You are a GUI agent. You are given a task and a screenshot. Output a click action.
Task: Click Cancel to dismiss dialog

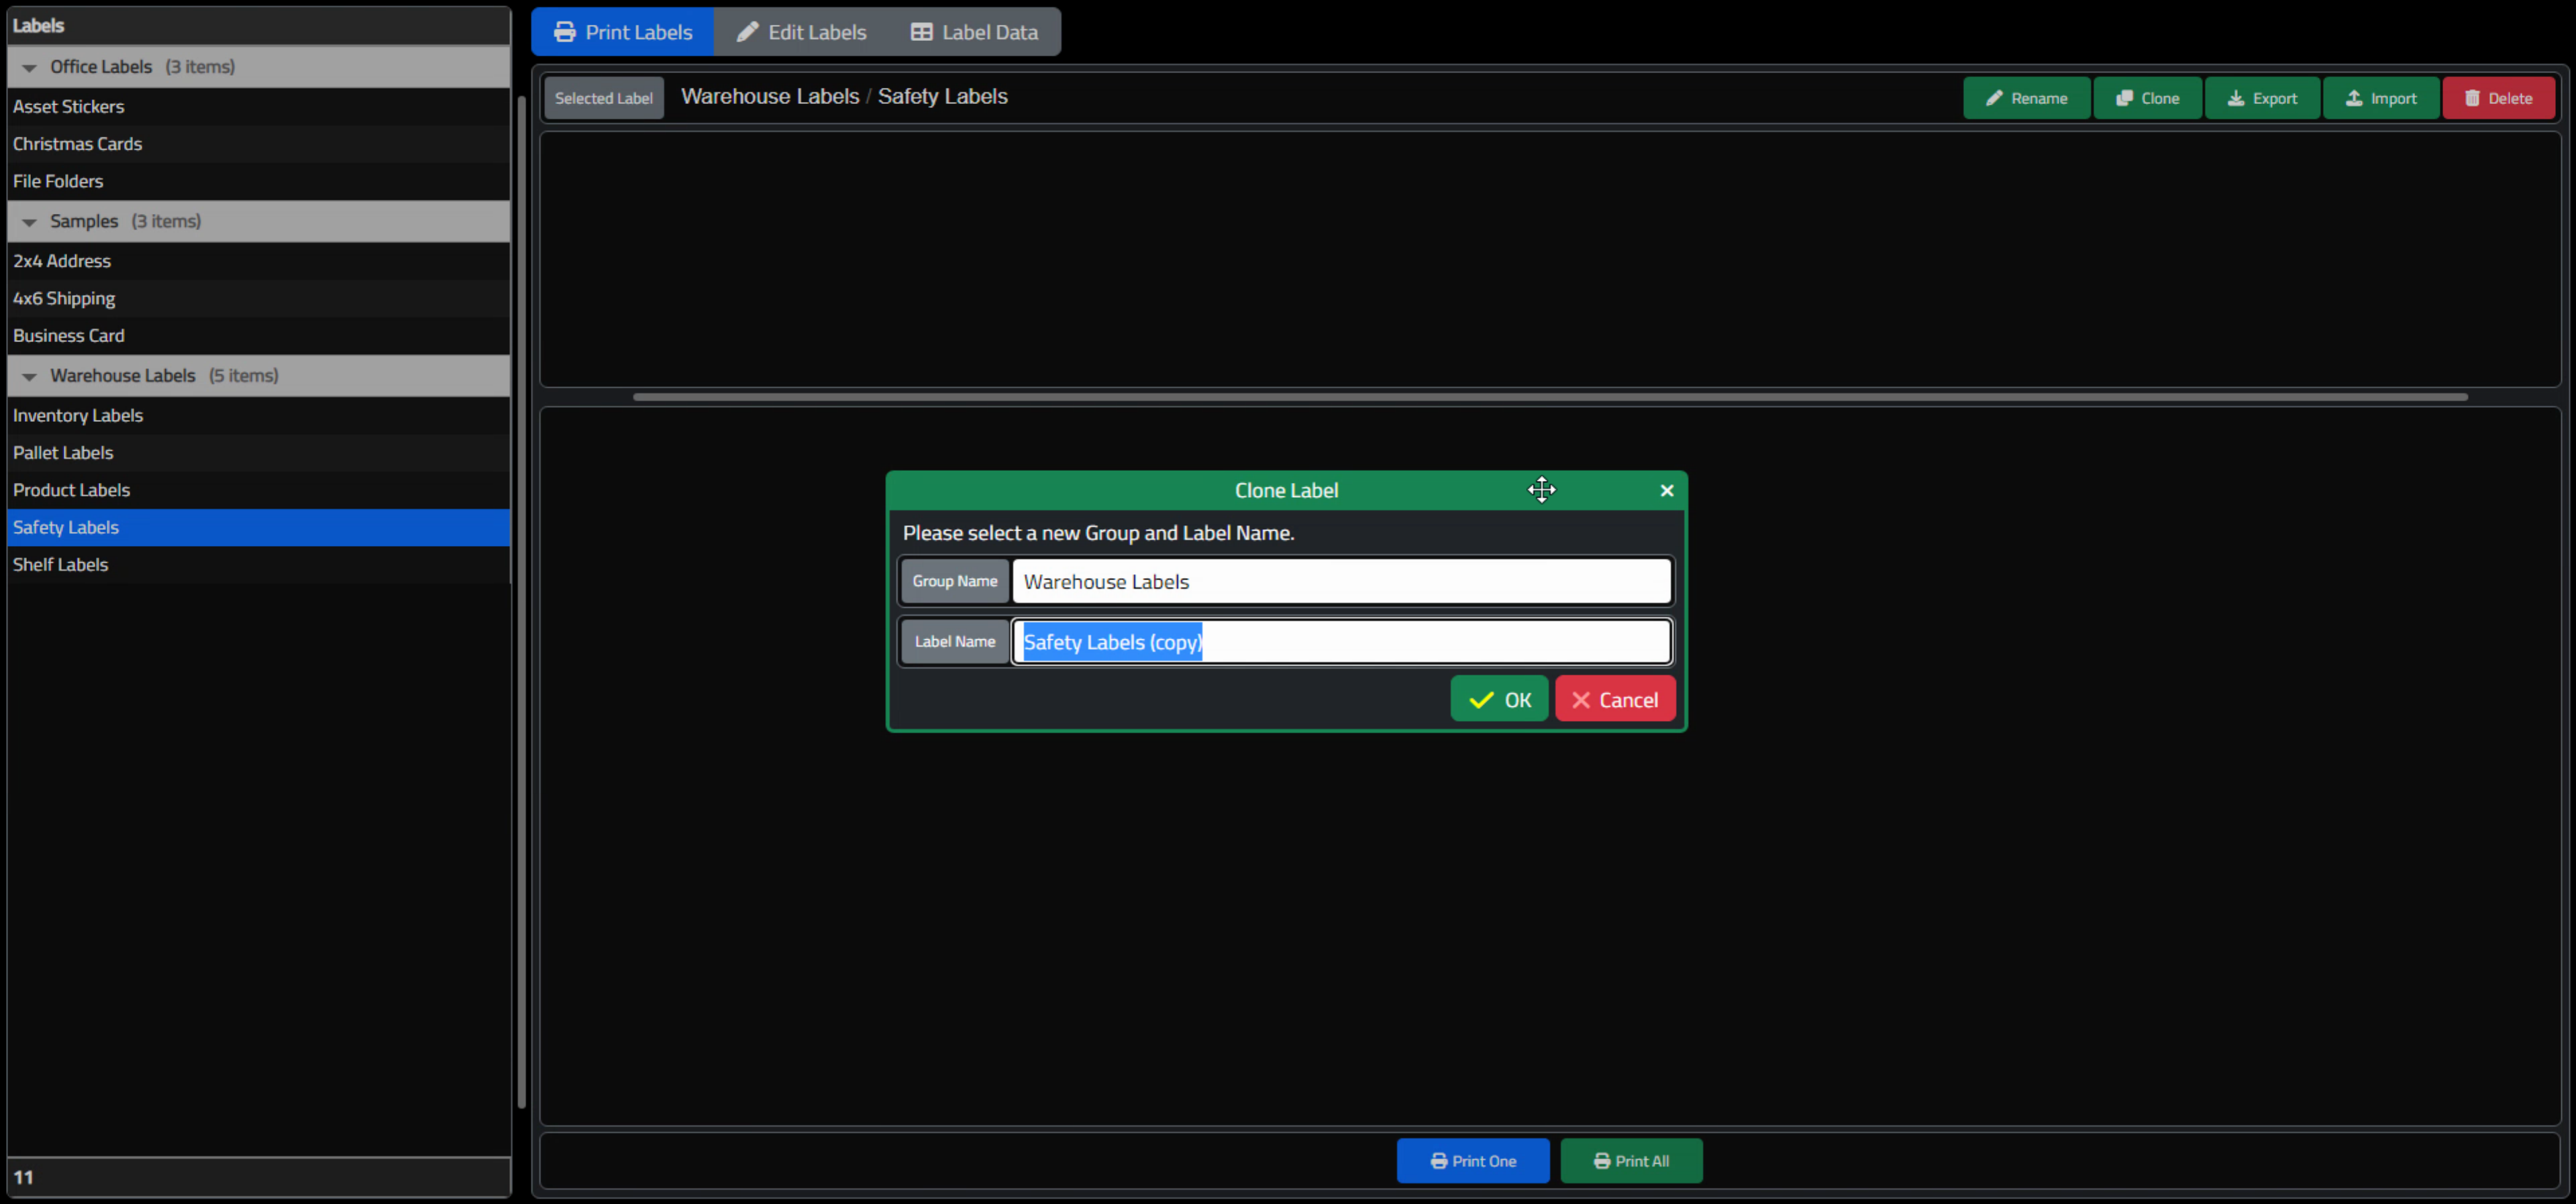click(1615, 700)
